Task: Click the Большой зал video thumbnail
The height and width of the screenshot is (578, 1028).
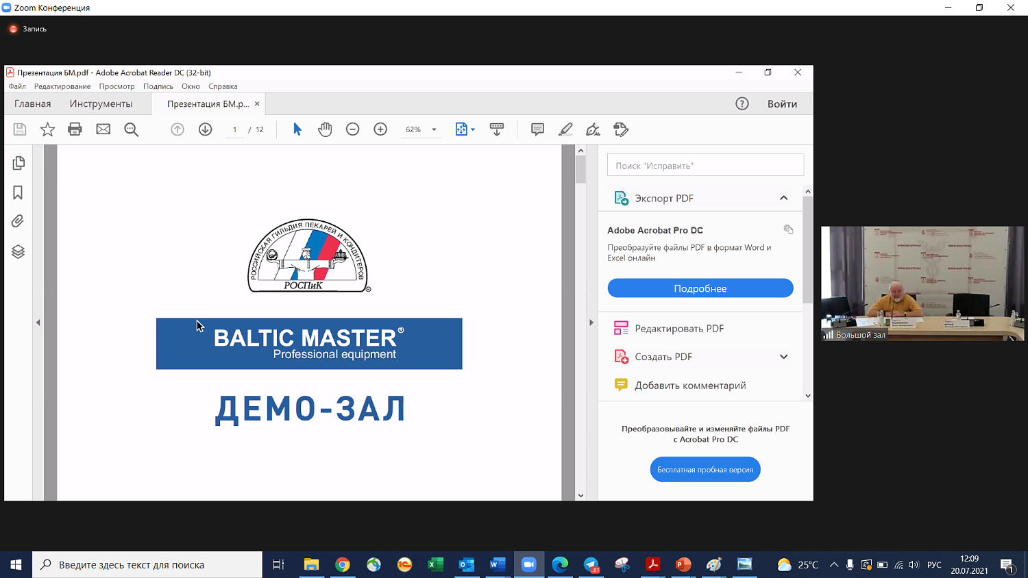Action: (x=922, y=284)
